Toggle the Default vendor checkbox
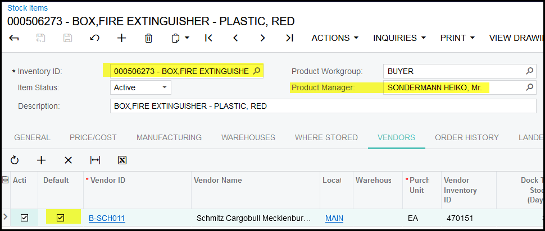545x231 pixels. (61, 218)
